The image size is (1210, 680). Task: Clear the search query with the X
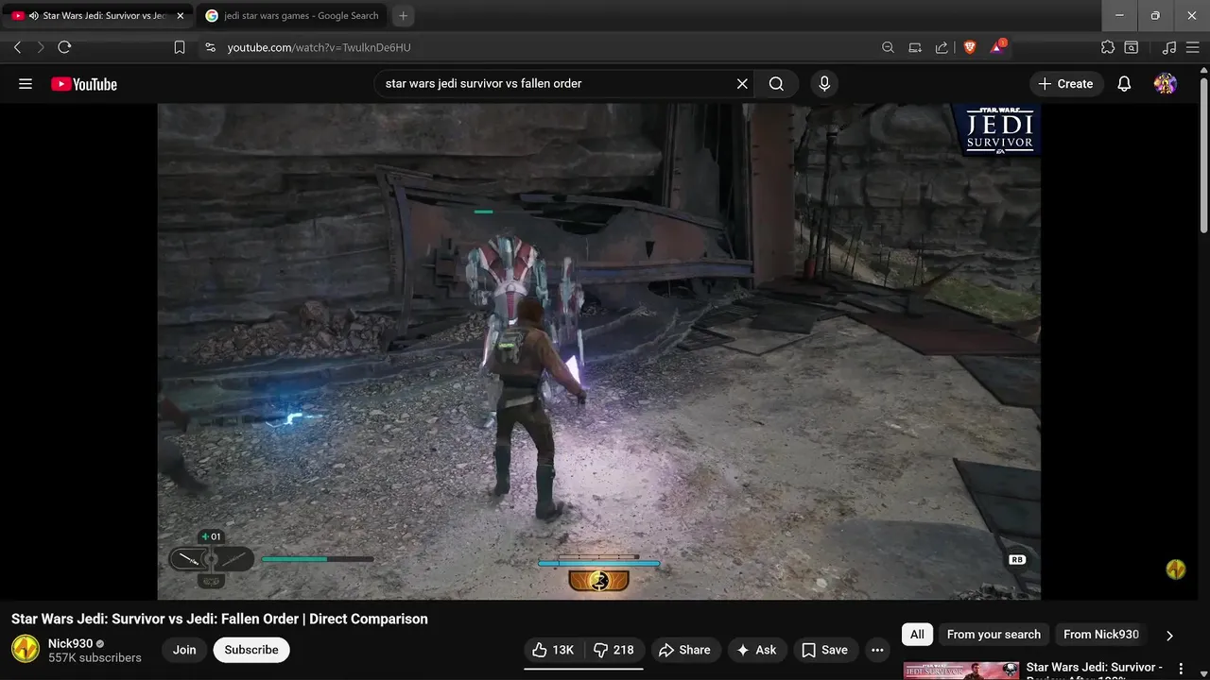click(742, 84)
